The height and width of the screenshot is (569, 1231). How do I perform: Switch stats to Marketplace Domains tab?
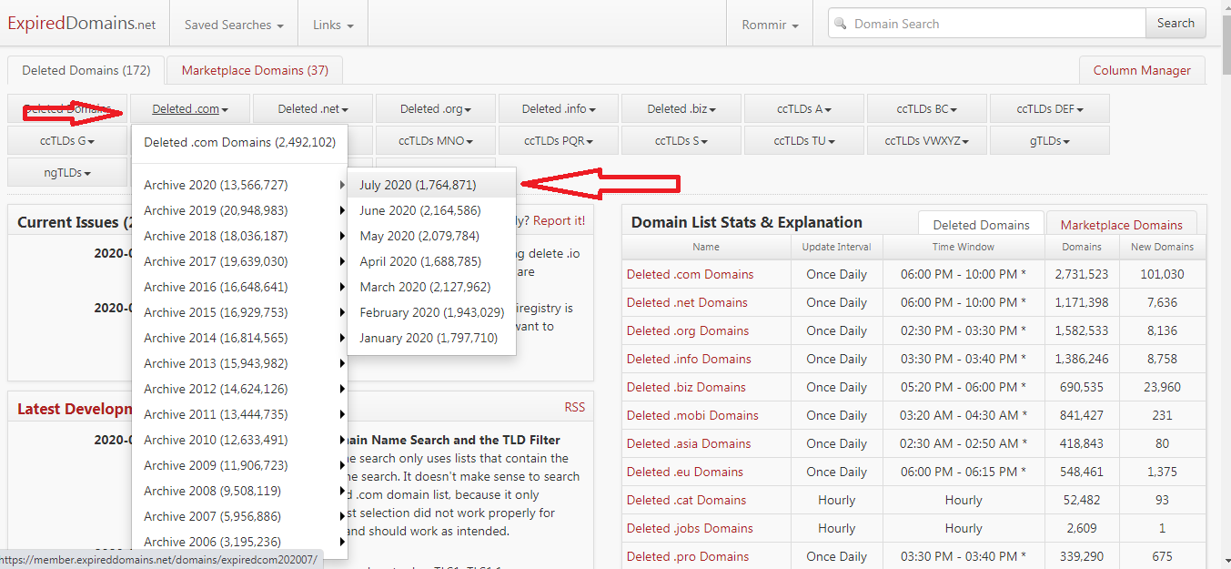pyautogui.click(x=1122, y=225)
